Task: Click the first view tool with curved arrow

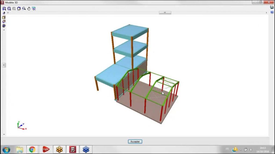Action: click(4, 9)
